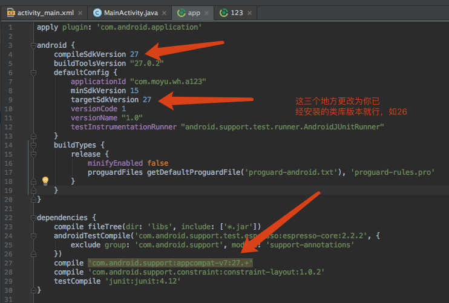Image resolution: width=449 pixels, height=303 pixels.
Task: Click buildToolsVersion string "27.0.2"
Action: [146, 64]
